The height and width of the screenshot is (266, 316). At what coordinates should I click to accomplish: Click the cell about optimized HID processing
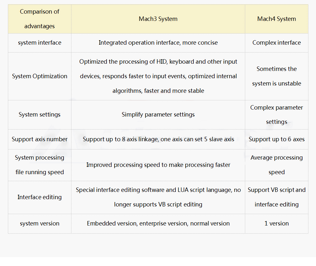(158, 76)
